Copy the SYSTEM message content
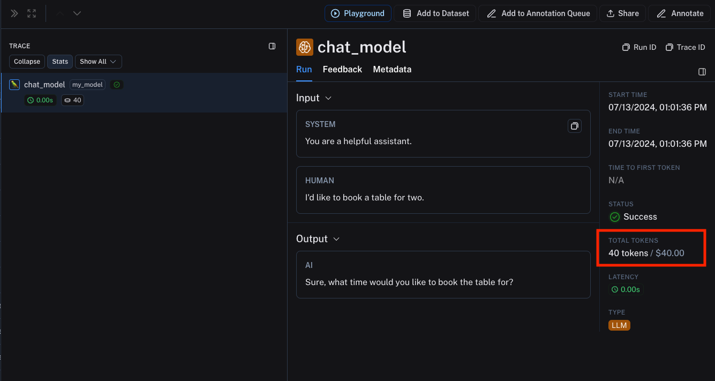The height and width of the screenshot is (381, 715). [x=574, y=126]
